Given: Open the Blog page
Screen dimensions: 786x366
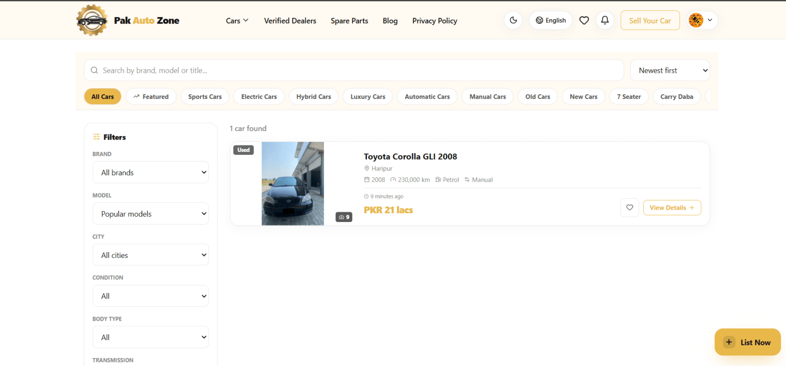Looking at the screenshot, I should pyautogui.click(x=390, y=21).
